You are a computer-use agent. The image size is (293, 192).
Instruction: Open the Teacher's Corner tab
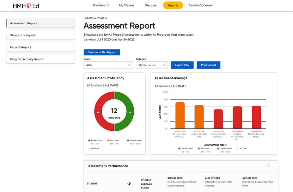pyautogui.click(x=201, y=5)
